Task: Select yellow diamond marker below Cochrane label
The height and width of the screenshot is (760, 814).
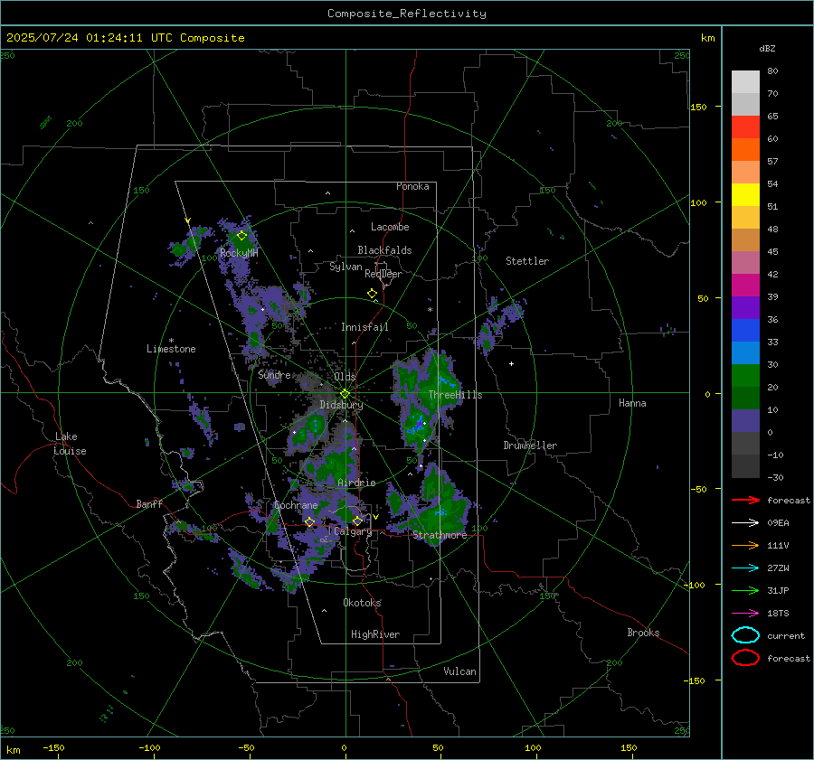Action: click(309, 522)
